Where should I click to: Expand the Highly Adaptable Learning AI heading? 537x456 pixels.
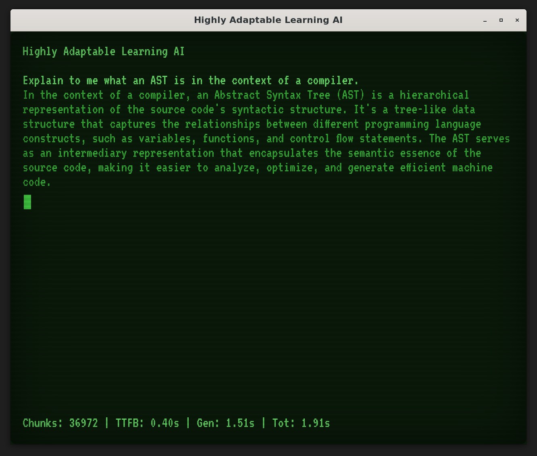point(104,51)
